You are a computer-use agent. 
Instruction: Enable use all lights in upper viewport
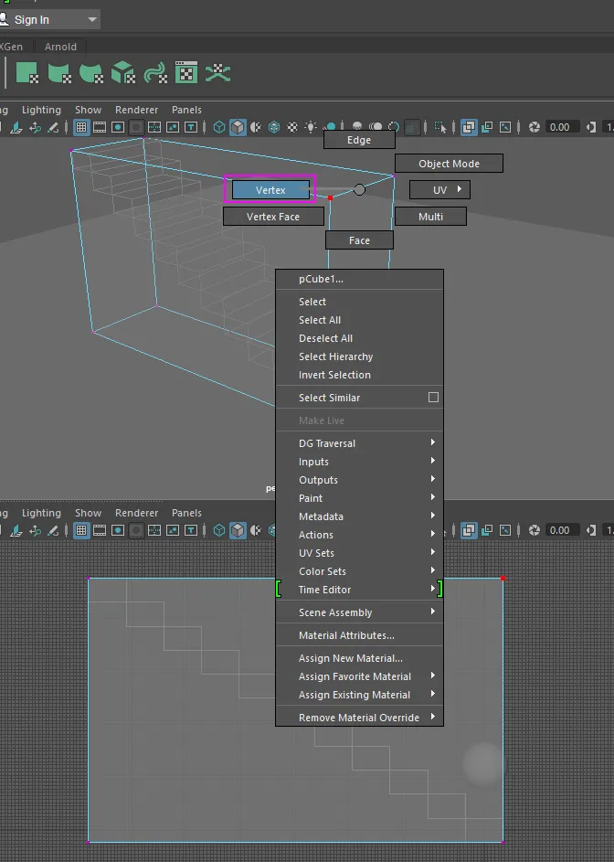pyautogui.click(x=311, y=128)
